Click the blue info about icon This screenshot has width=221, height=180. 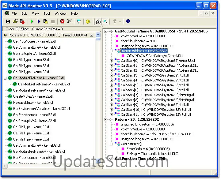click(x=128, y=21)
